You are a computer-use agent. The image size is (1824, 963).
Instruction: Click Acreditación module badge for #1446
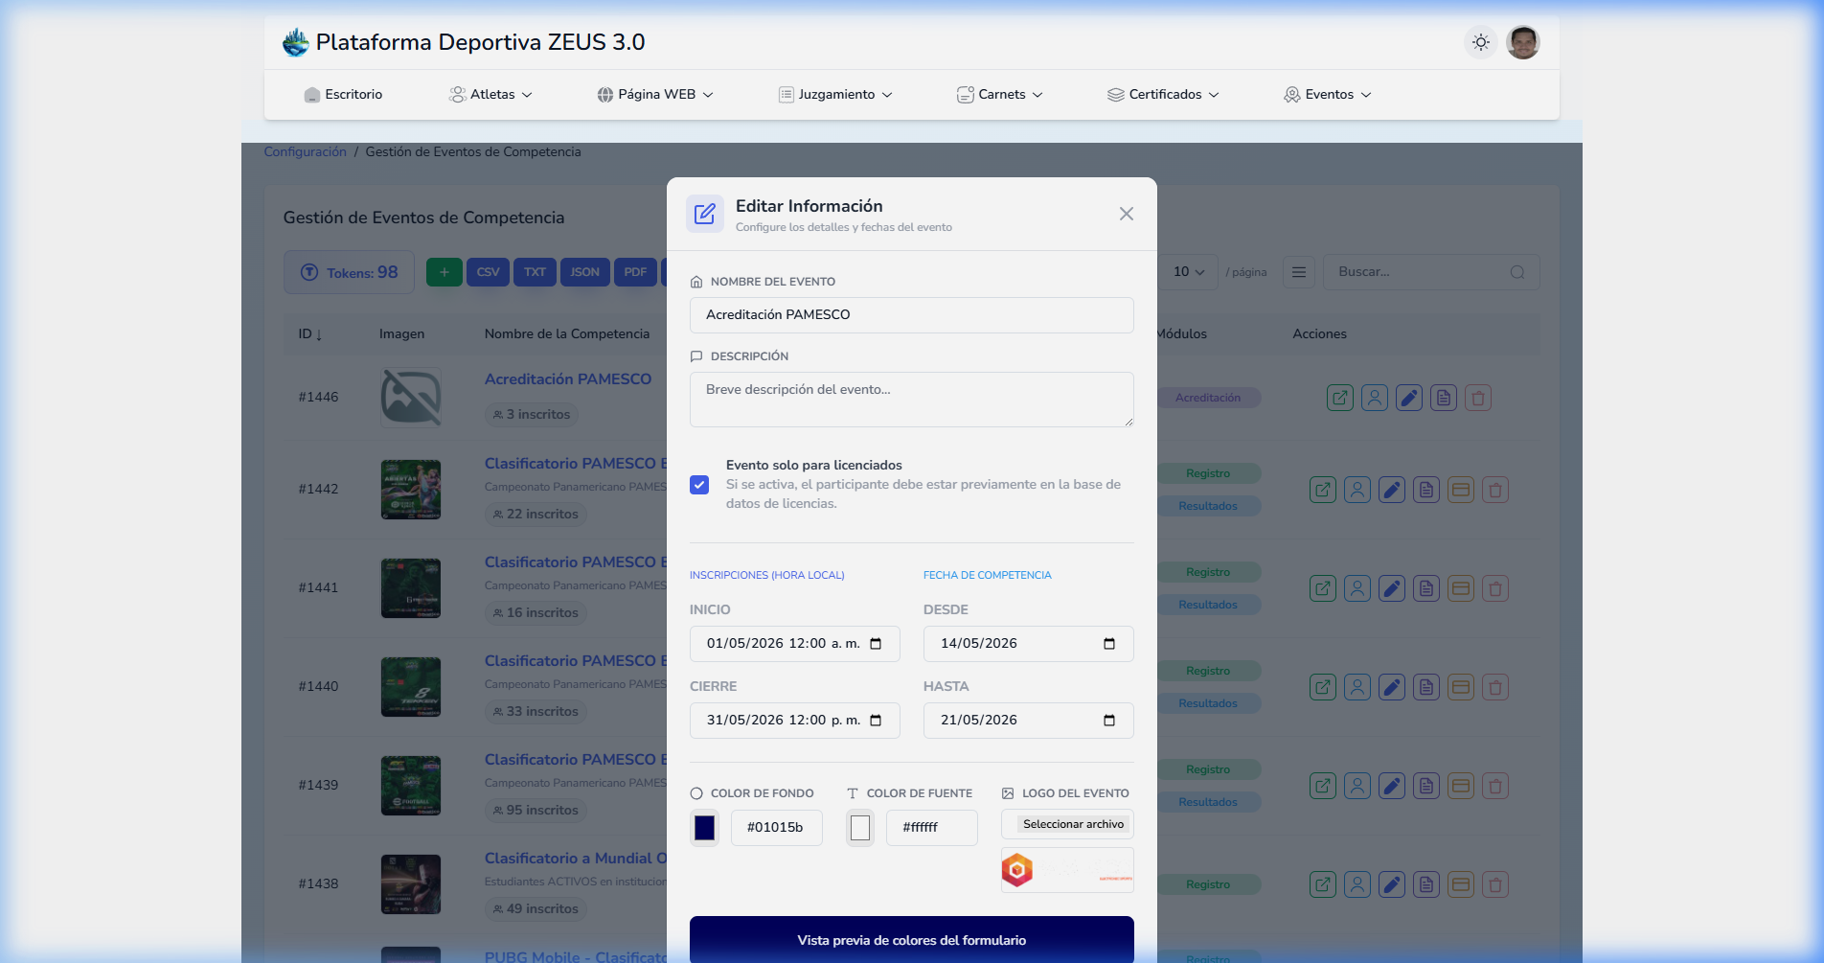[x=1207, y=398]
